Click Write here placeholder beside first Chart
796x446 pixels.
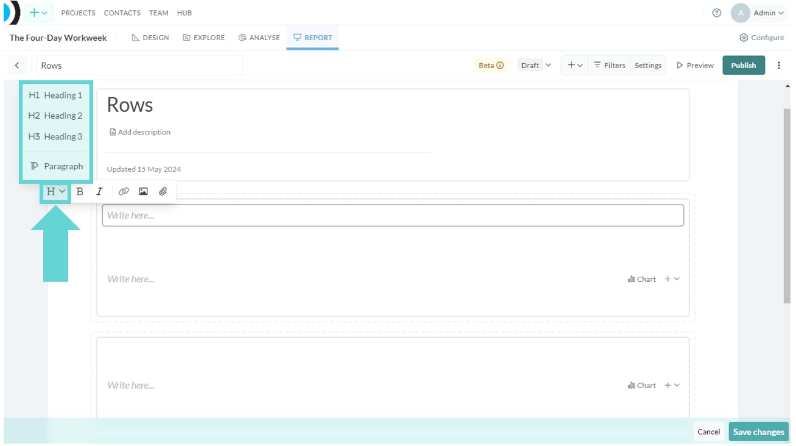point(130,279)
